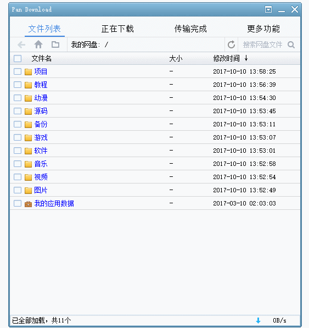Viewport: 309px width, 328px height.
Task: Toggle the select-all checkbox in header
Action: point(18,59)
